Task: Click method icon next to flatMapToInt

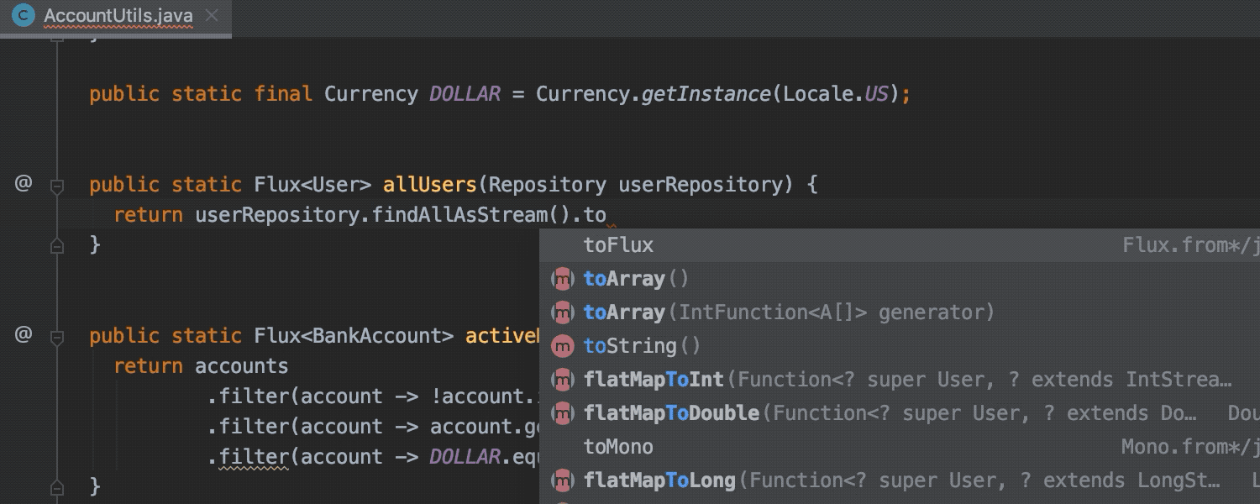Action: click(561, 380)
